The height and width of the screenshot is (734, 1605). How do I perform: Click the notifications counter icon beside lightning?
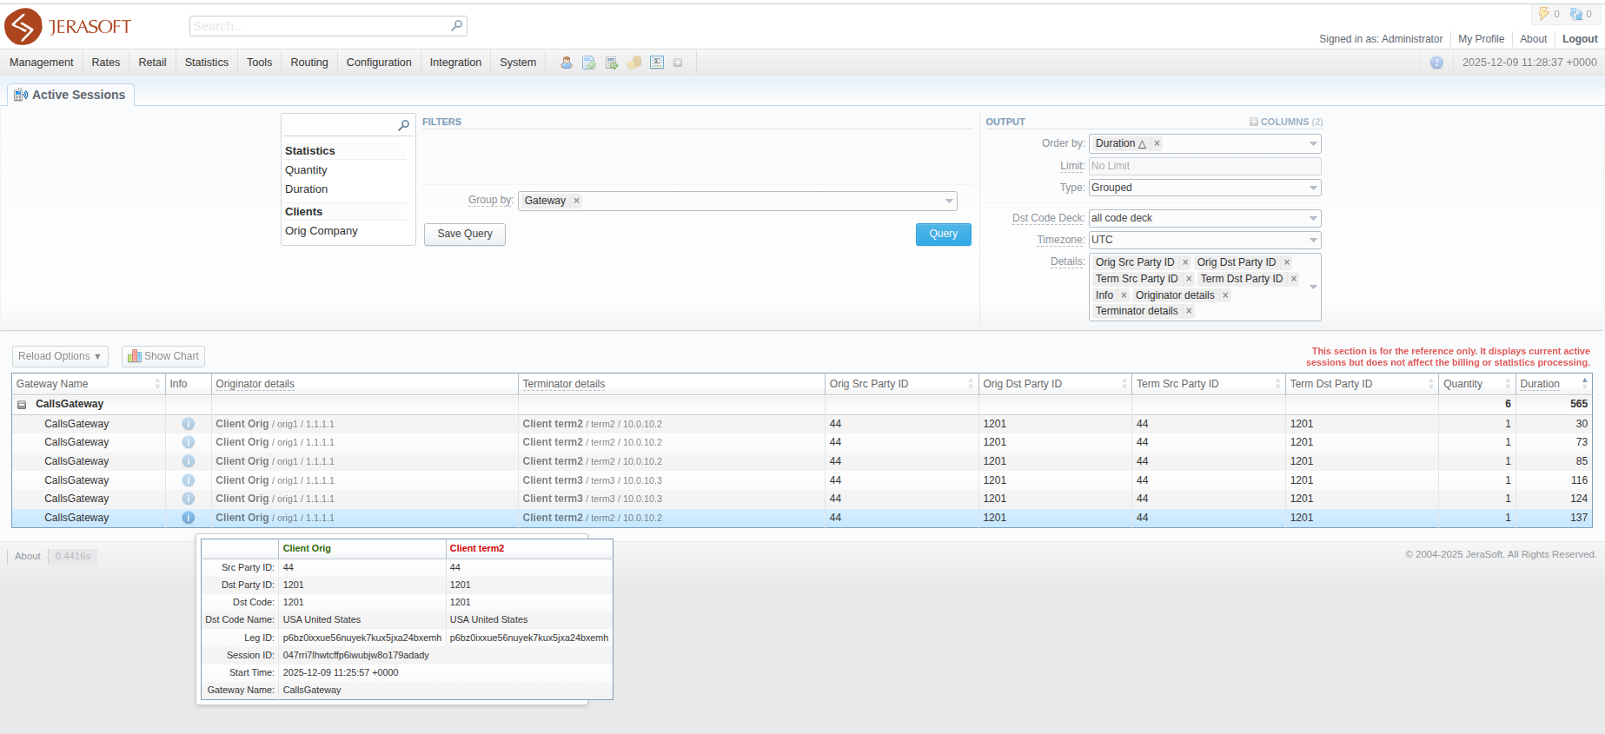coord(1576,14)
